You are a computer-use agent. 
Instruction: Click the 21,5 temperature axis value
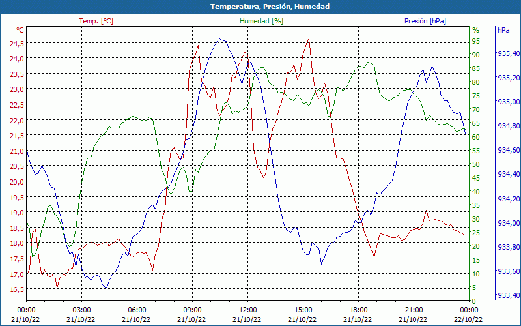coord(17,136)
